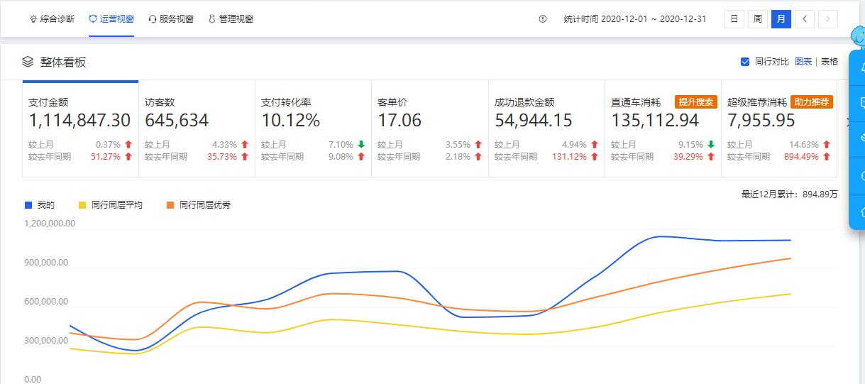Open the 服务视窗 tab

click(x=171, y=19)
